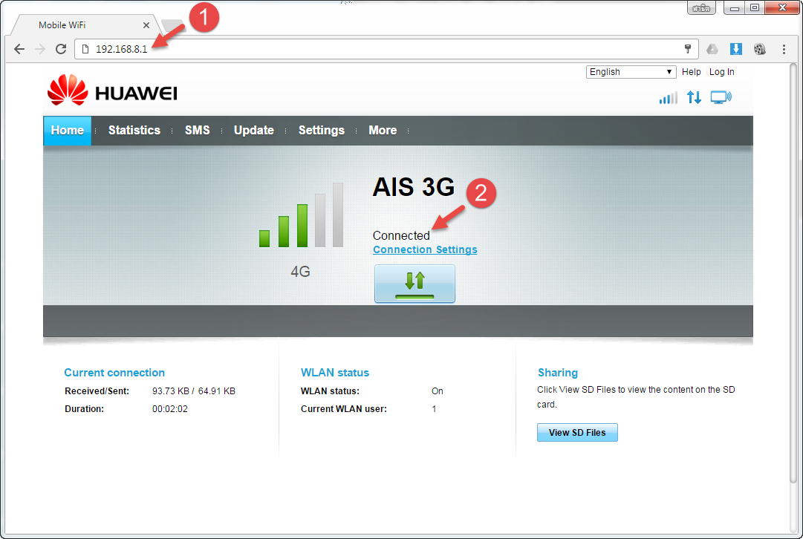Screen dimensions: 803x539
Task: Click the blue download extension icon
Action: coord(736,49)
